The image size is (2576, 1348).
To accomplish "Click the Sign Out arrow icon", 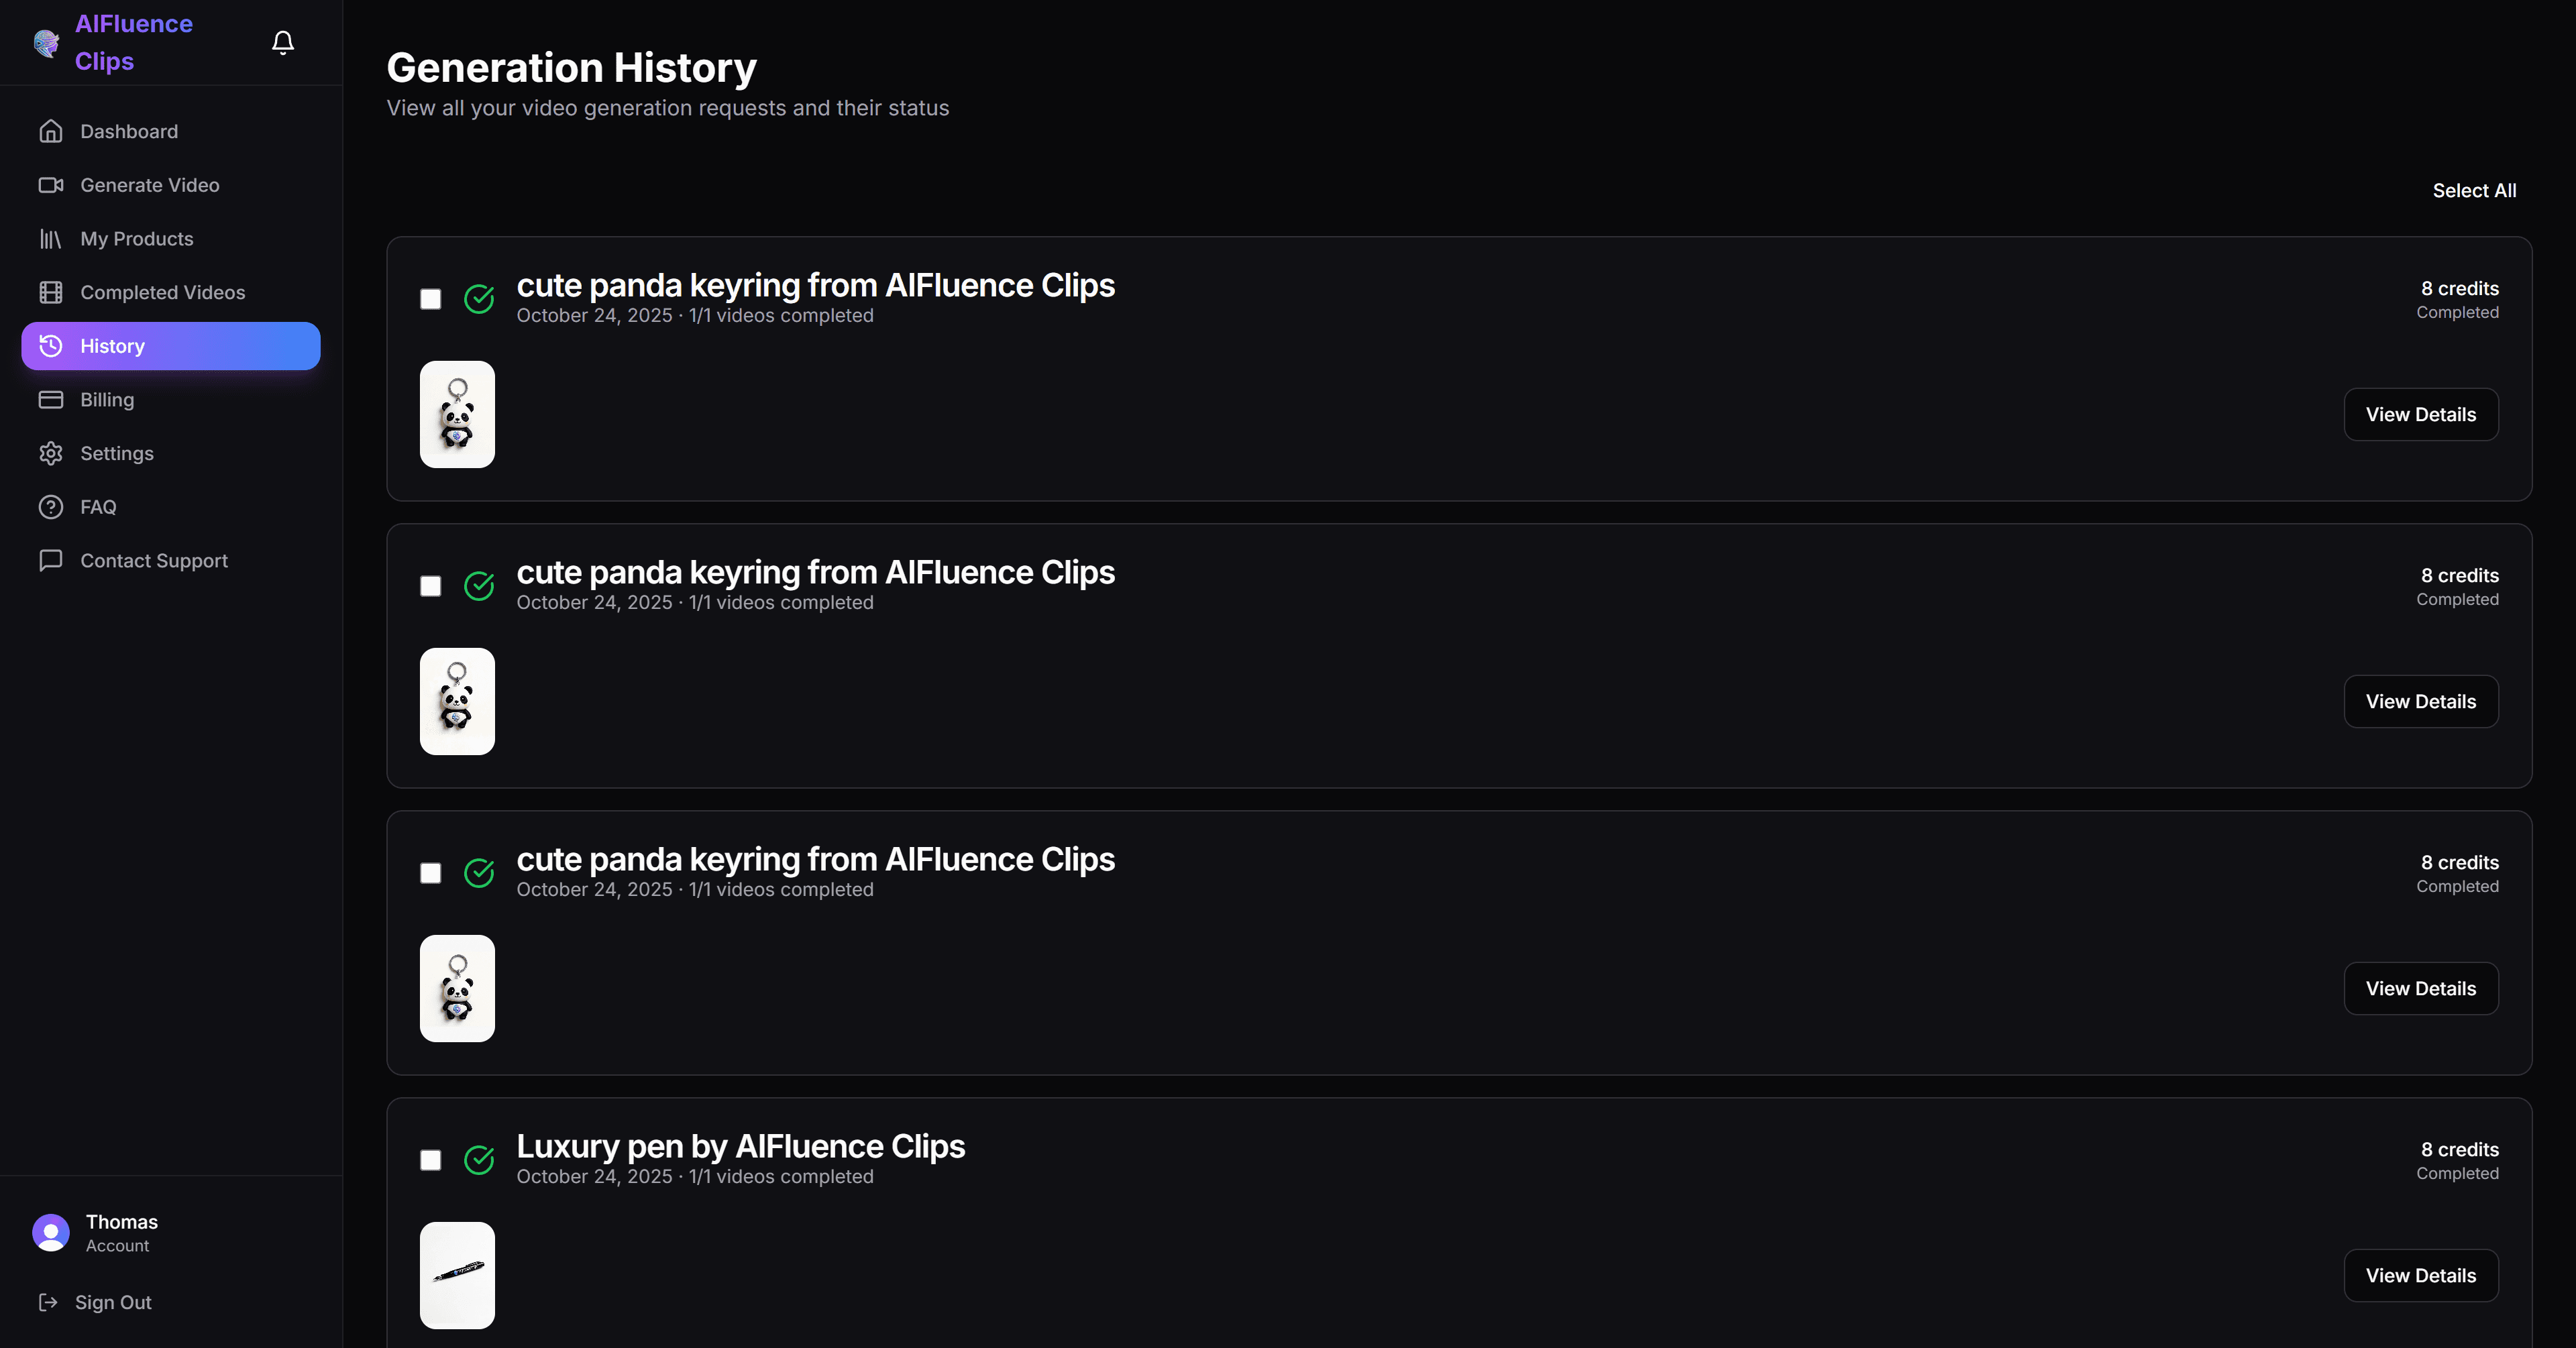I will tap(48, 1302).
